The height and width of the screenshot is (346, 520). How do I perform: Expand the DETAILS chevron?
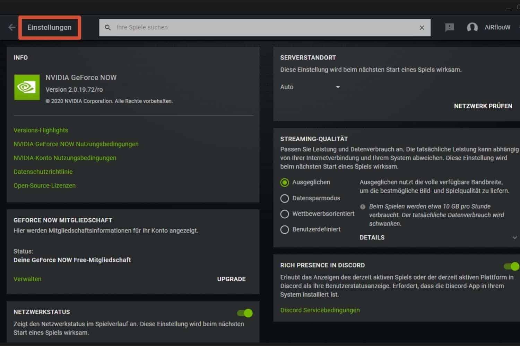point(515,238)
